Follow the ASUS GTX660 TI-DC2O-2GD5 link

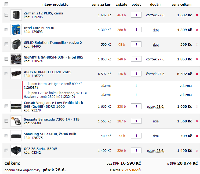[x=48, y=72]
